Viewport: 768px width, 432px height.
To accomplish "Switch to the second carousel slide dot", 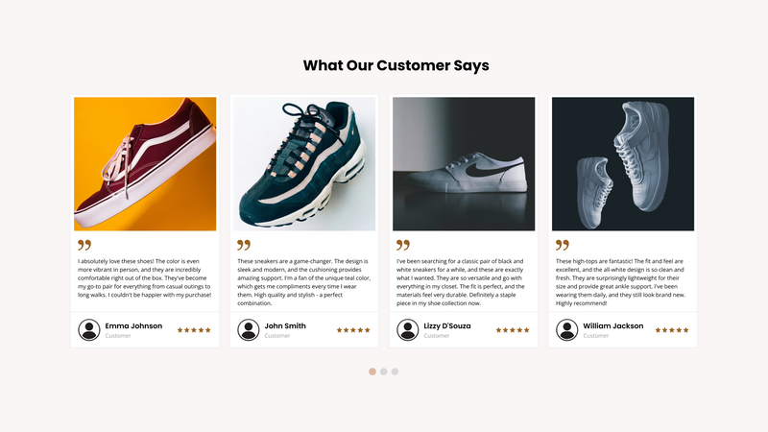I will (x=384, y=372).
